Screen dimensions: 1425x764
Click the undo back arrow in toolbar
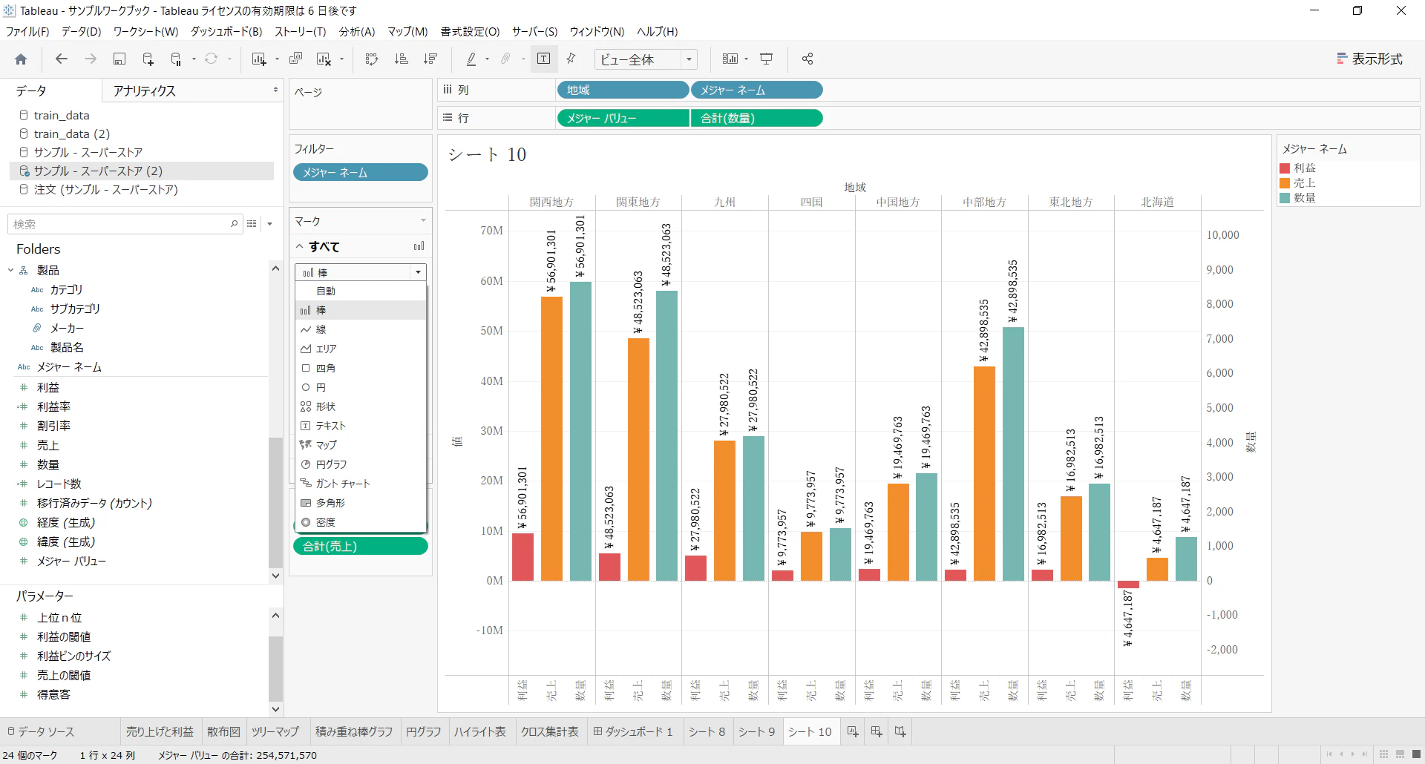(62, 59)
